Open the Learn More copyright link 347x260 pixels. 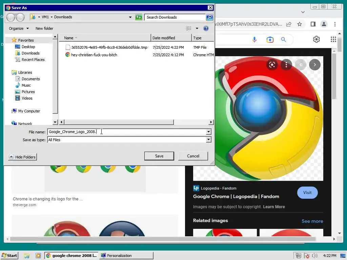(274, 207)
